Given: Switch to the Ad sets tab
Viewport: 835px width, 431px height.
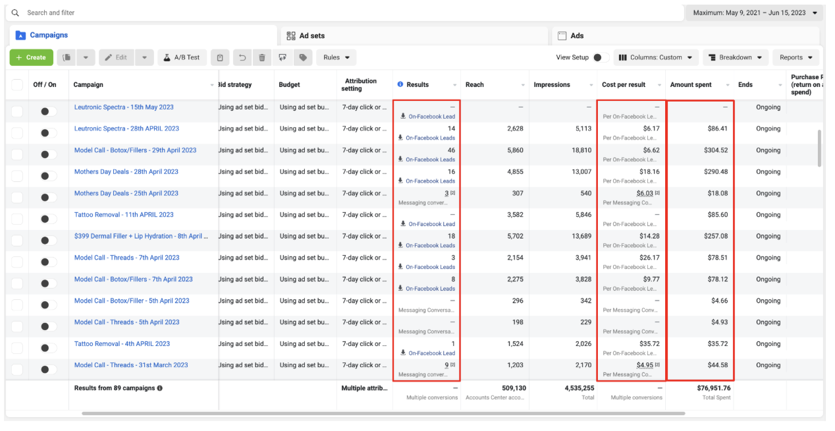Looking at the screenshot, I should [x=414, y=36].
